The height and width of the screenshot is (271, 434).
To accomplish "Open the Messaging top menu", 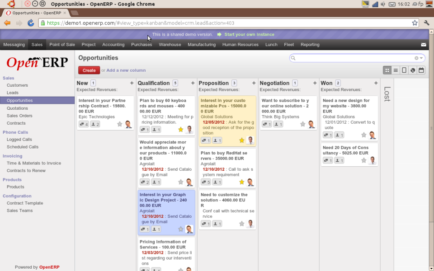I will tap(14, 45).
